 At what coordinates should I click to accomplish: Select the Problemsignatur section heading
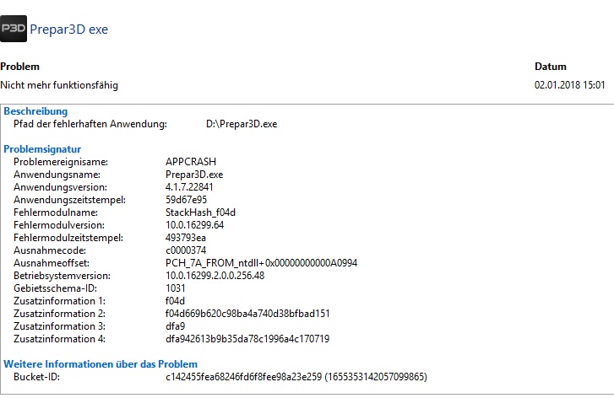[42, 149]
